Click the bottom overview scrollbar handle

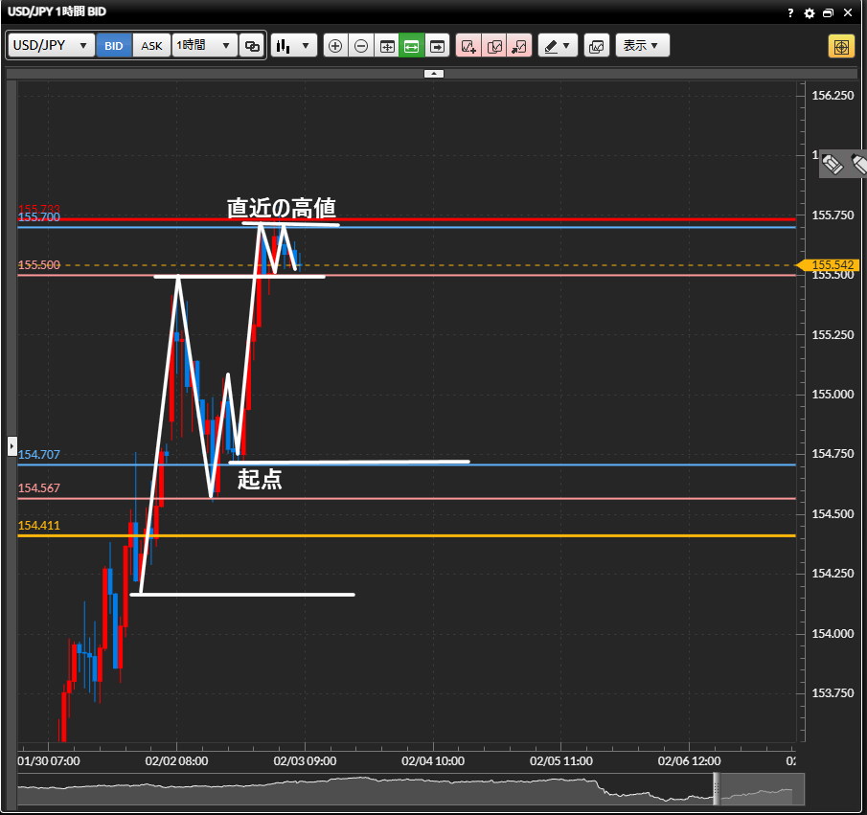[715, 788]
